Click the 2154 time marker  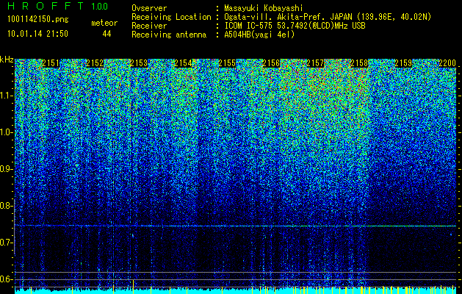[183, 63]
